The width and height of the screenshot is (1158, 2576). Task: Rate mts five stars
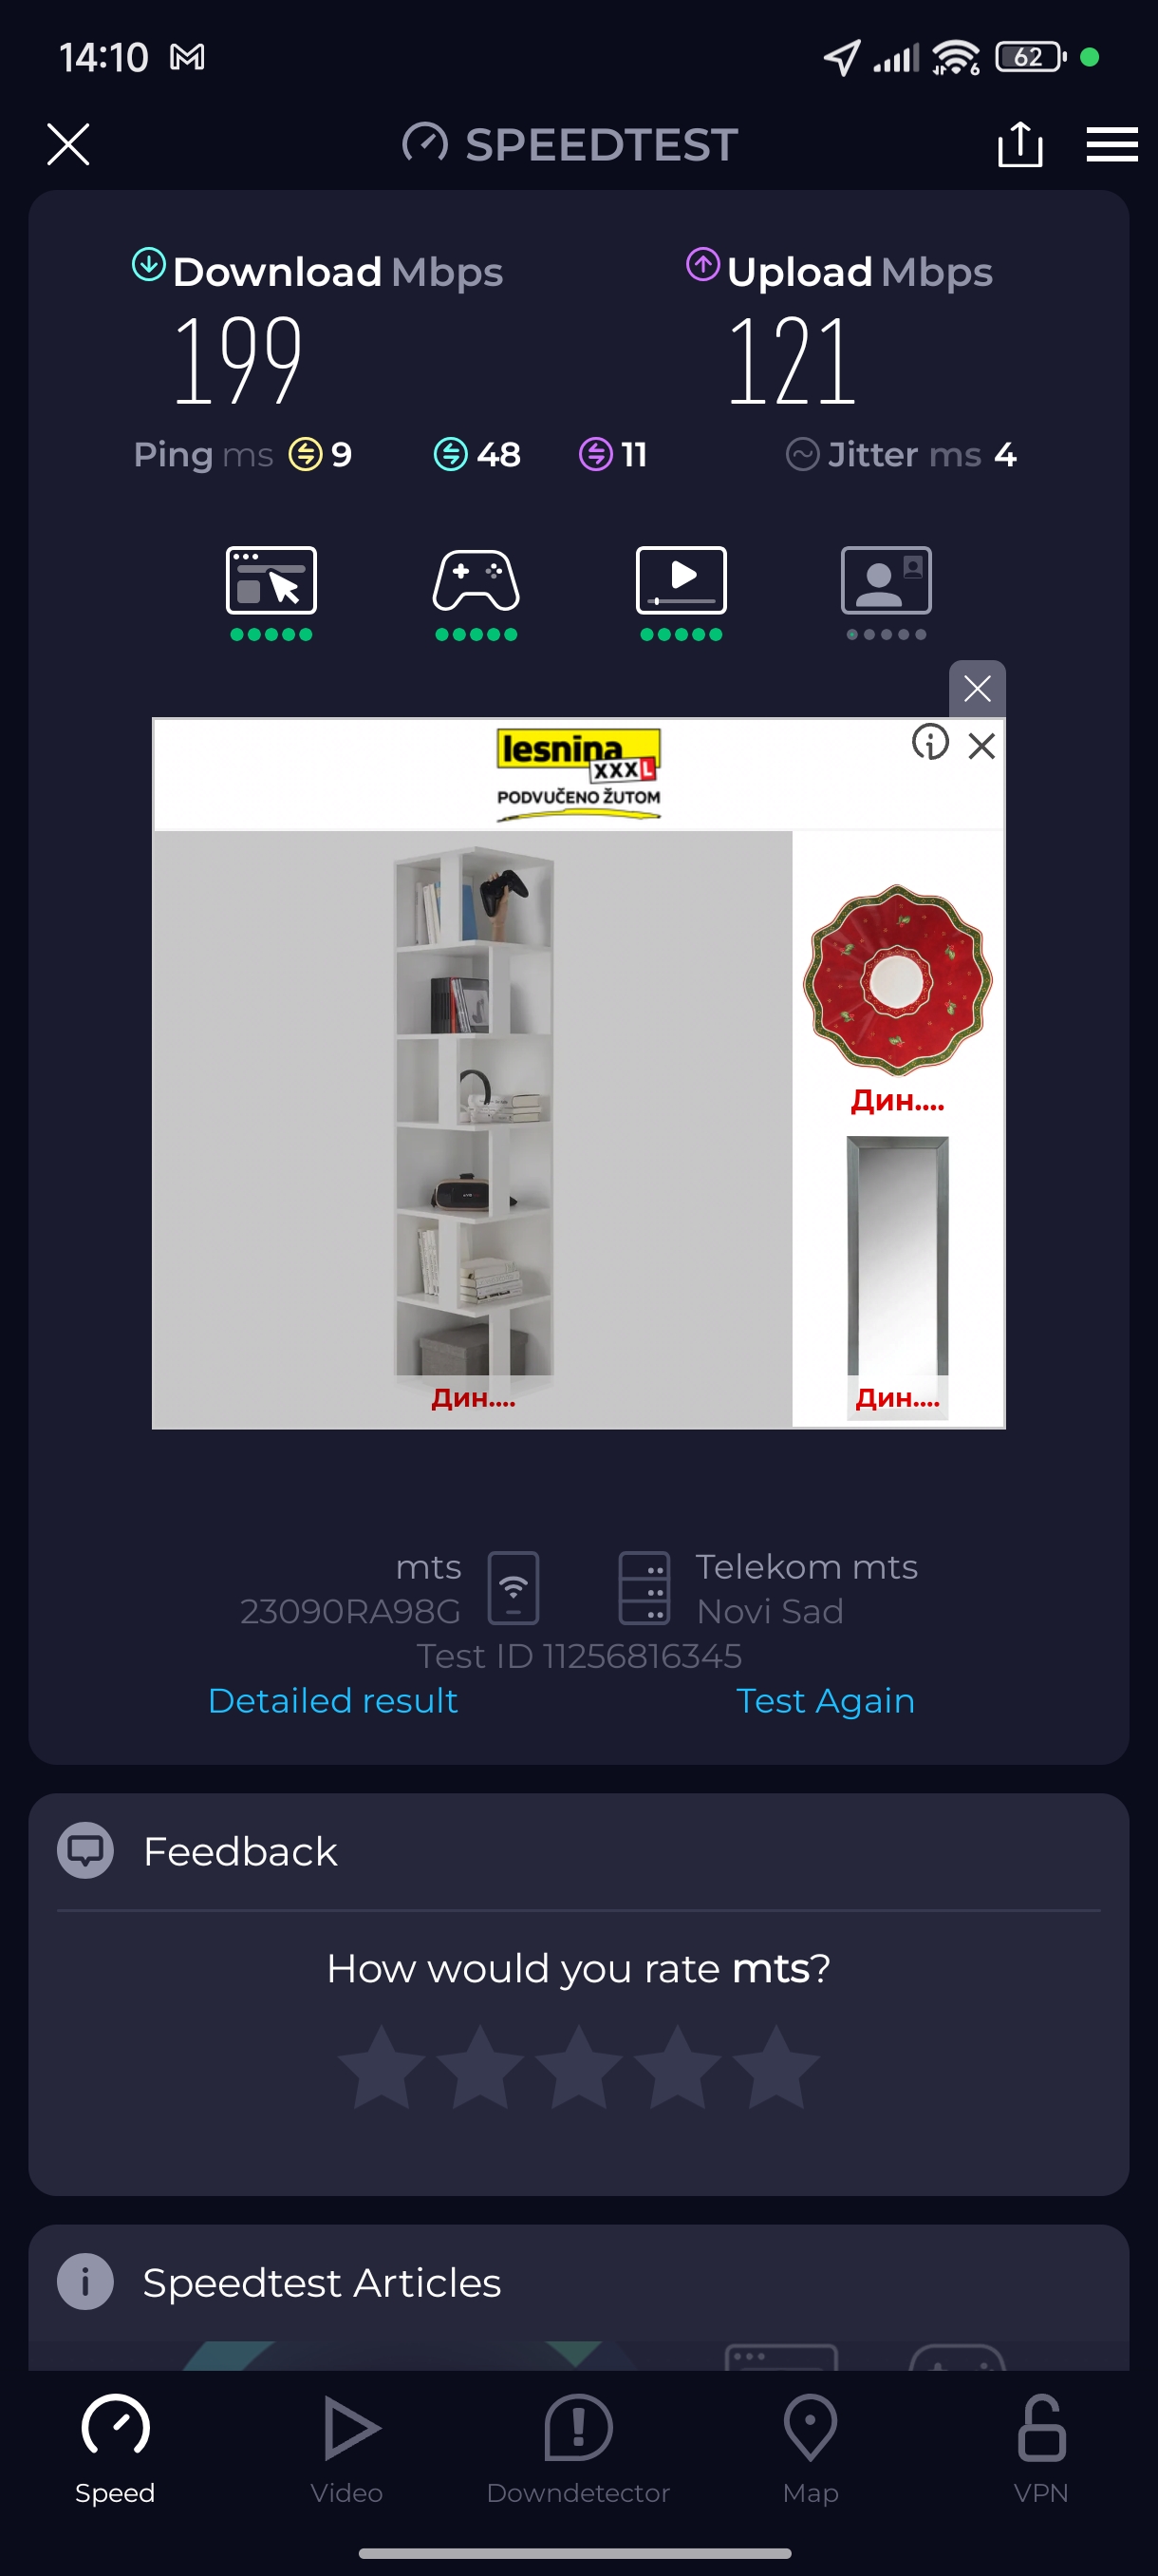coord(775,2066)
